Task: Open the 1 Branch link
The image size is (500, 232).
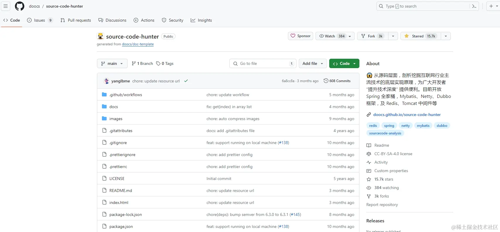Action: pyautogui.click(x=142, y=63)
